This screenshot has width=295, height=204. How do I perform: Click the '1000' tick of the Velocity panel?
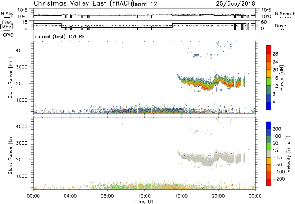(x=22, y=176)
